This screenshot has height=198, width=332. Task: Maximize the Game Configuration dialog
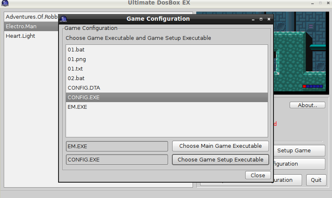pos(261,19)
